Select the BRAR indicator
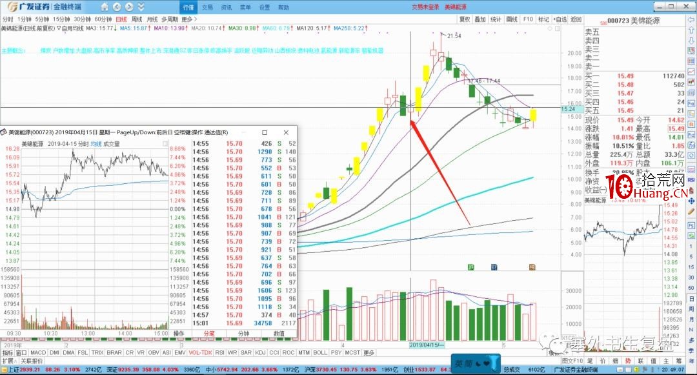697x375 pixels. pyautogui.click(x=114, y=353)
